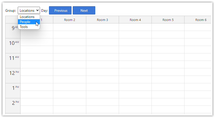Screen dimensions: 215x118
Task: Click the 2 PM time row header
Action: pos(13,106)
